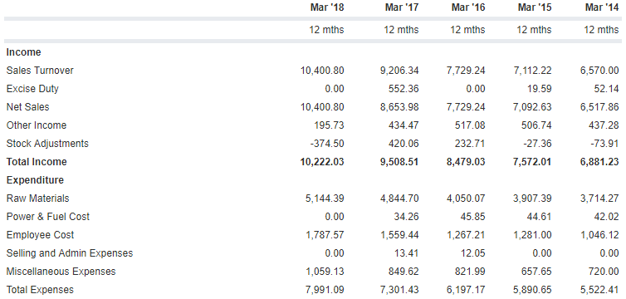626x299 pixels.
Task: Click the Expenditure section heading
Action: tap(35, 180)
